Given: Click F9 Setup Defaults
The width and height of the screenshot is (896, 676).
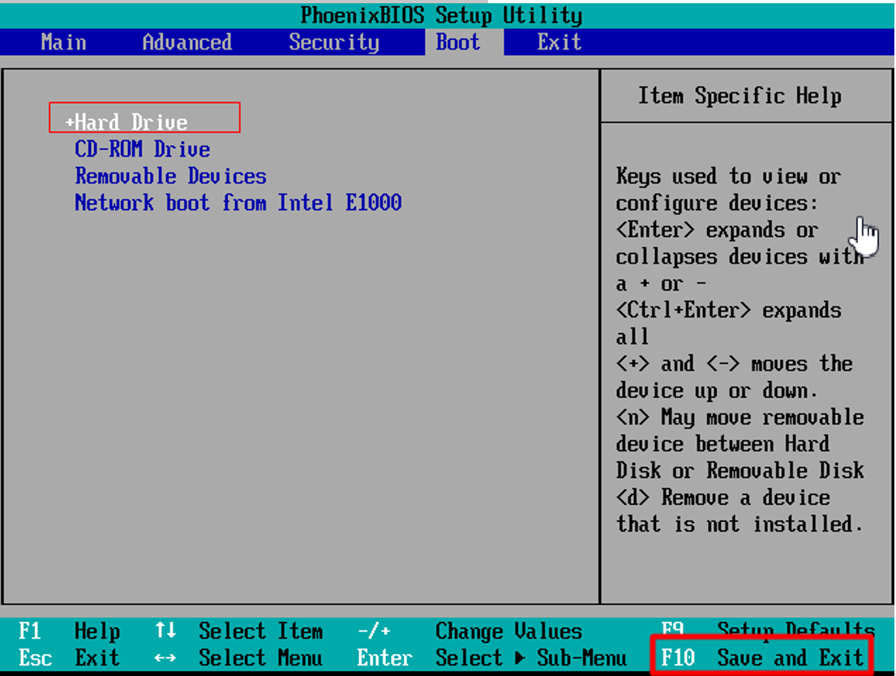Looking at the screenshot, I should point(767,631).
